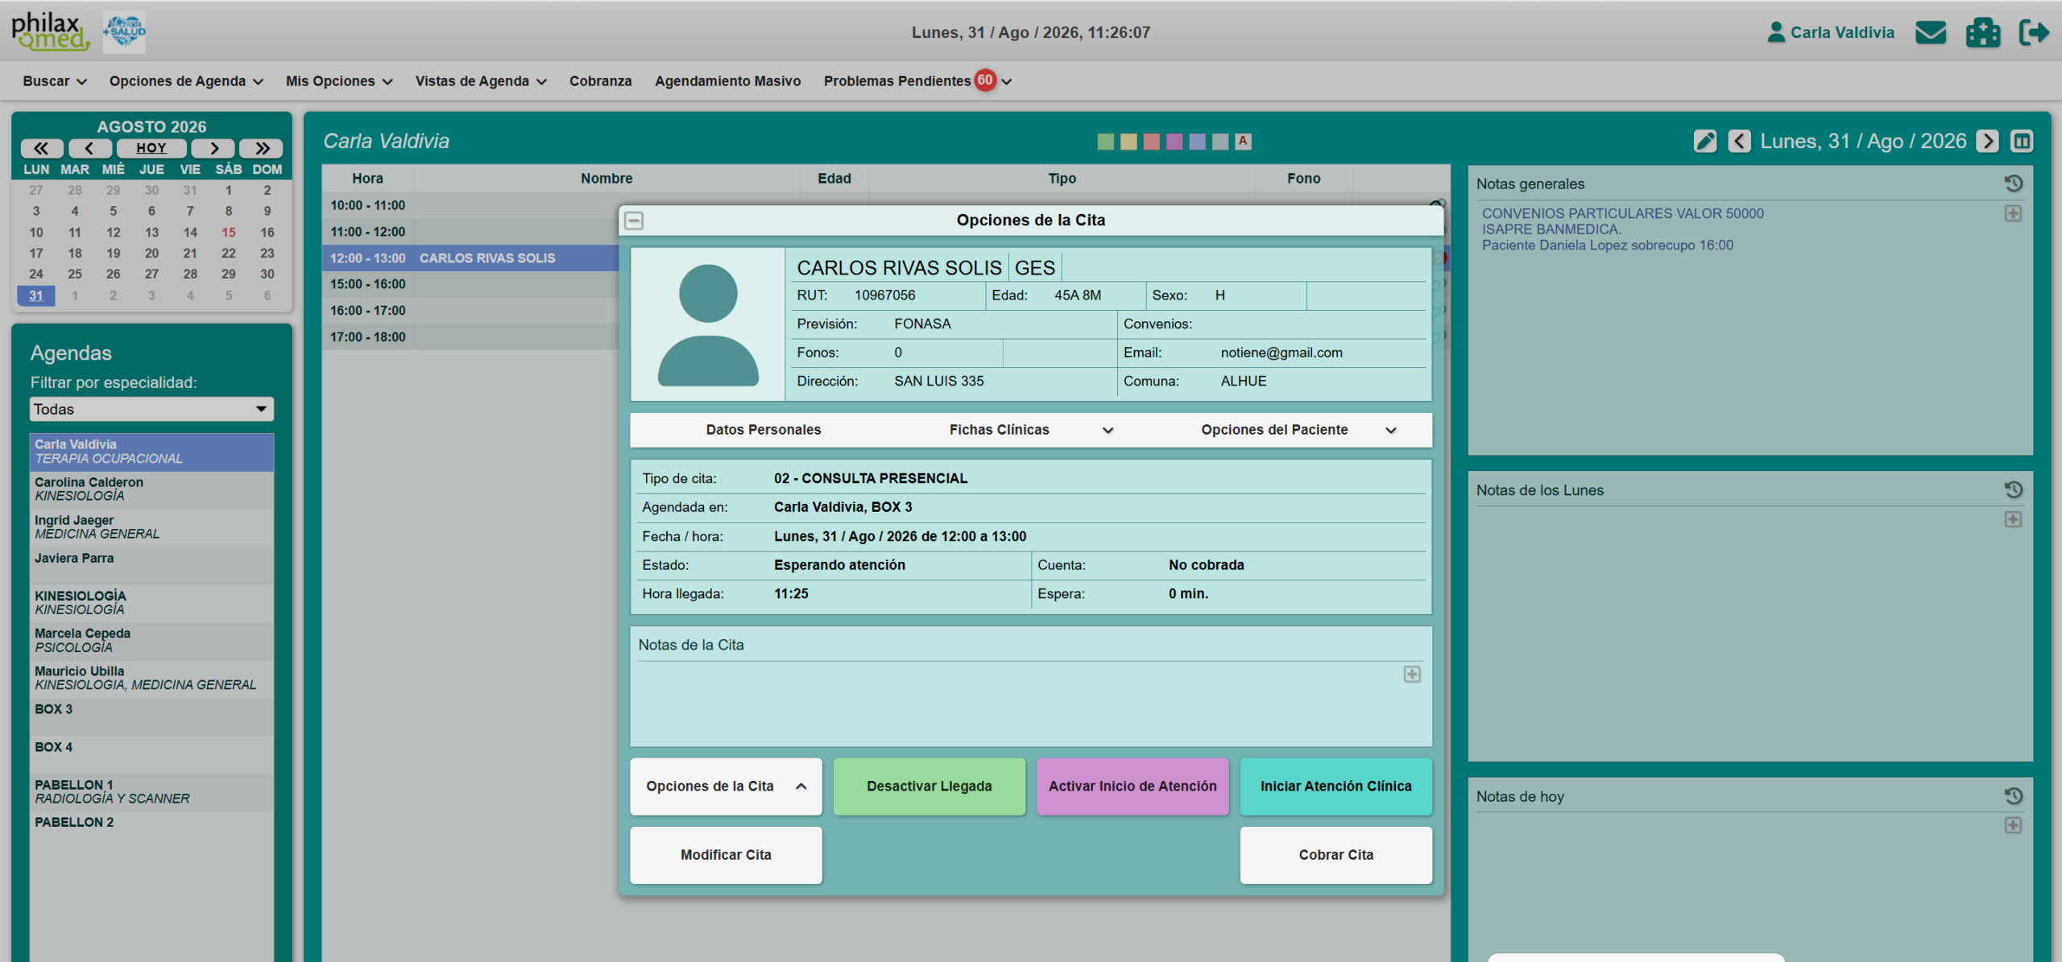
Task: Go to previous day in agenda header
Action: 1739,142
